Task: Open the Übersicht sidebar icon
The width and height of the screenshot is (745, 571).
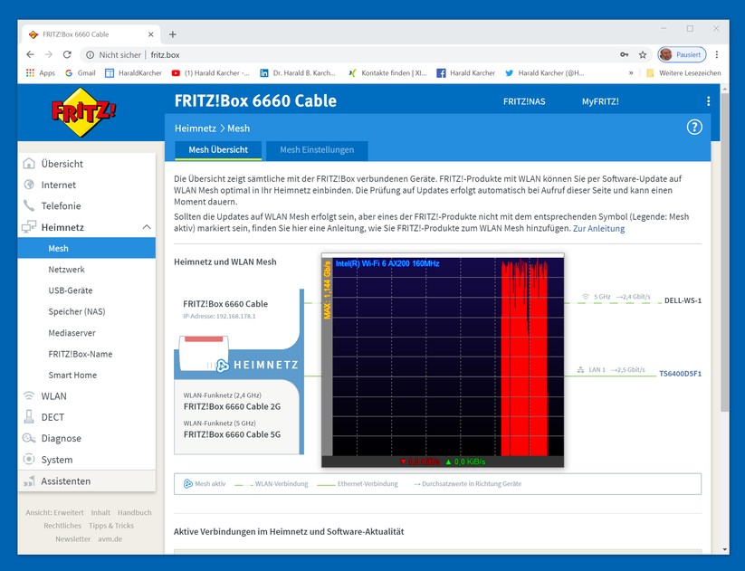Action: 31,163
